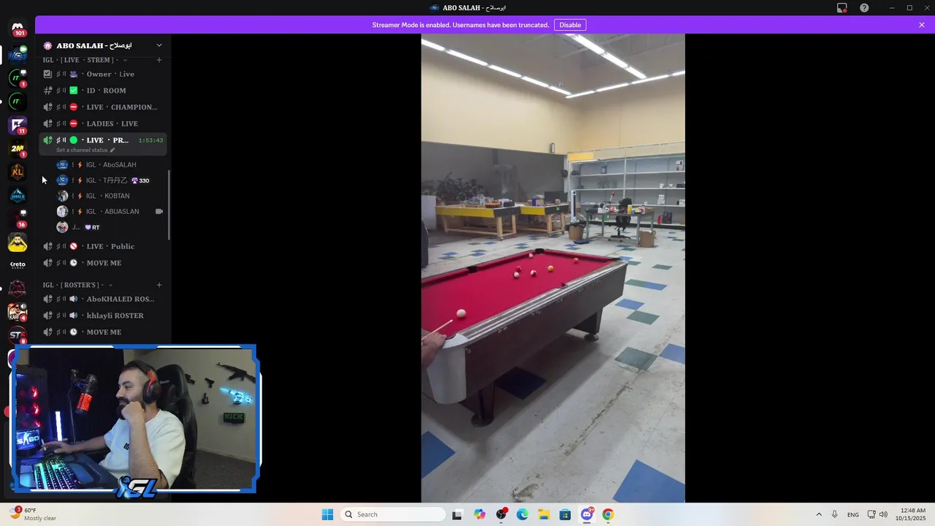
Task: Open the Windows Start menu
Action: (327, 514)
